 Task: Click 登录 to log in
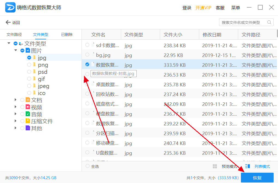tap(187, 8)
